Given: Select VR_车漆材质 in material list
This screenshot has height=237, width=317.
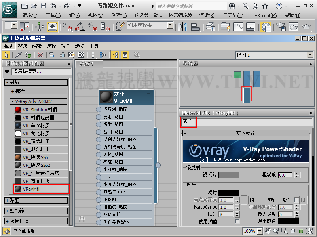Looking at the screenshot, I should [x=41, y=126].
